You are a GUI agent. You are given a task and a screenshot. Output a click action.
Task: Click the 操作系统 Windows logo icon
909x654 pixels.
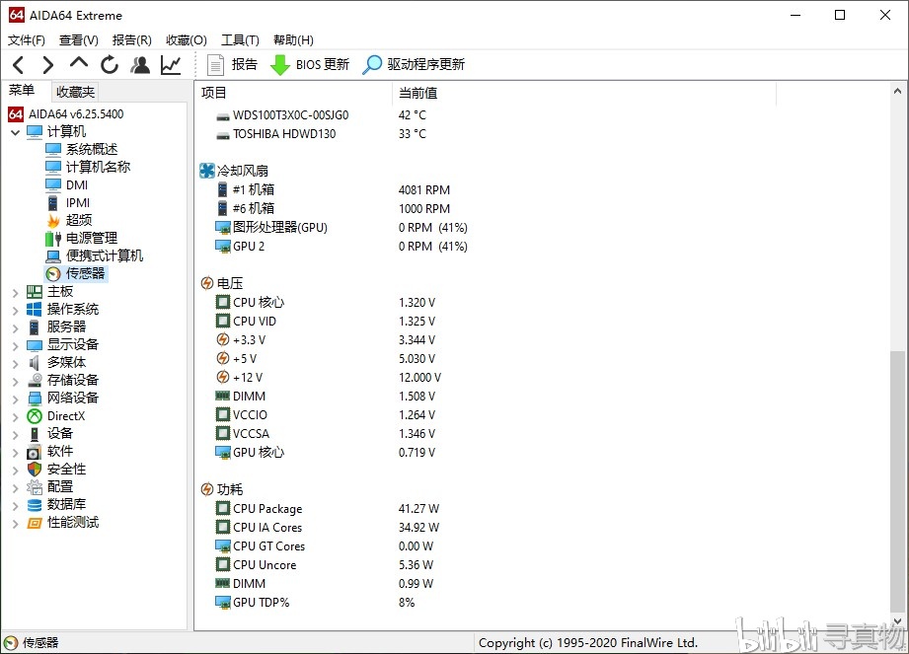[35, 310]
